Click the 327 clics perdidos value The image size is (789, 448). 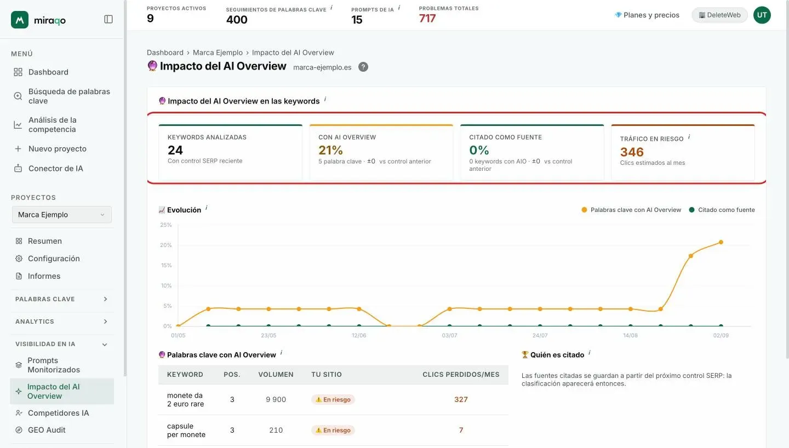(x=461, y=399)
